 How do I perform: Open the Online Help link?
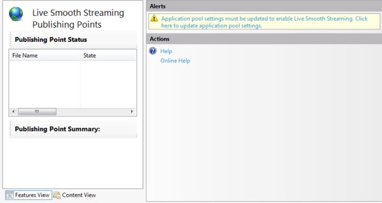pyautogui.click(x=175, y=61)
